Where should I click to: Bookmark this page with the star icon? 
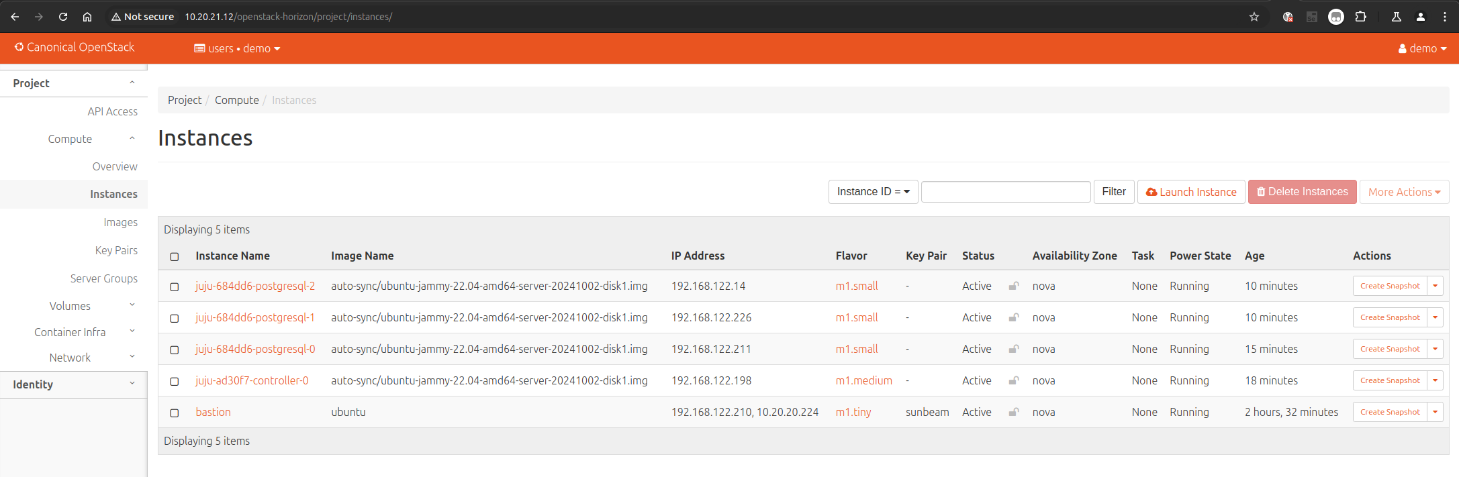coord(1254,17)
